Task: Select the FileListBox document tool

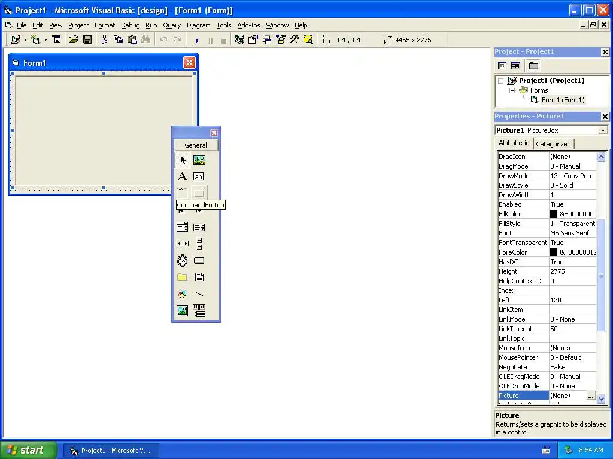Action: 199,277
